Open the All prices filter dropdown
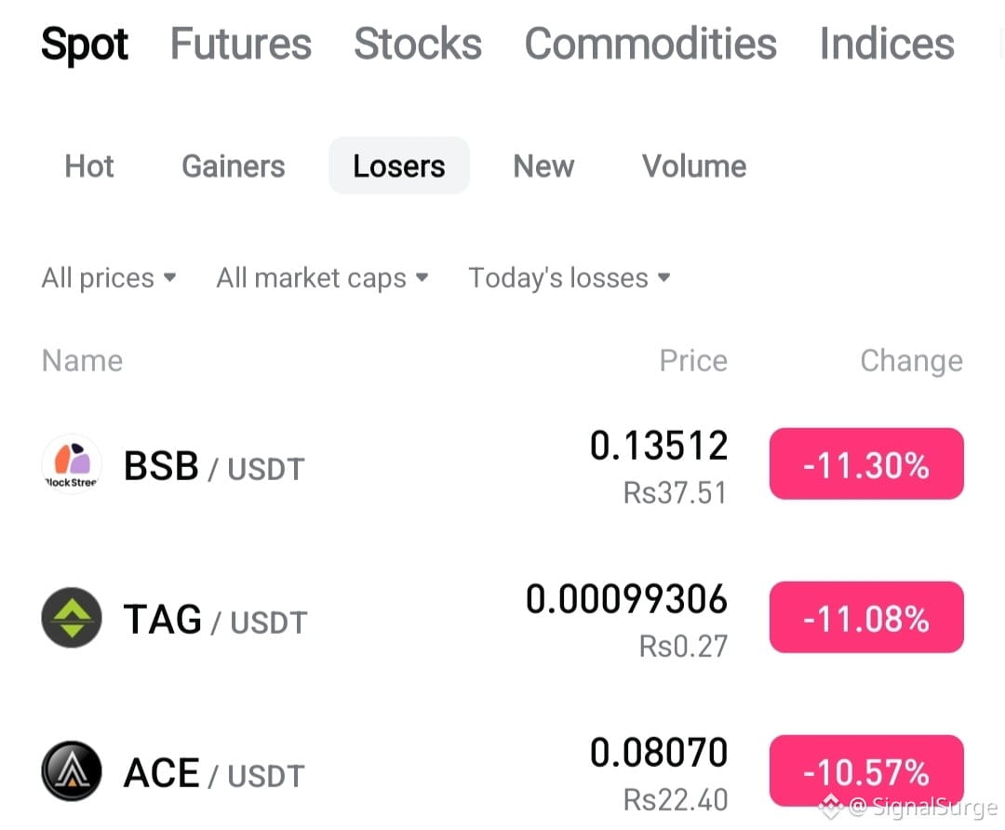Image resolution: width=1005 pixels, height=830 pixels. pyautogui.click(x=108, y=278)
